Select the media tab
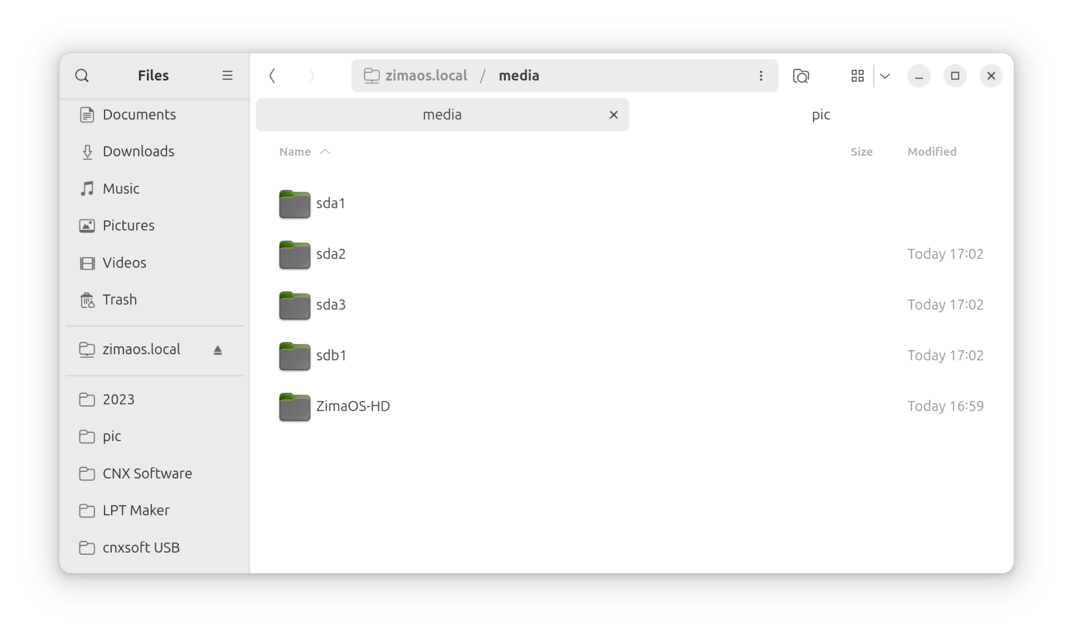Screen dimensions: 1073x639 click(x=442, y=115)
